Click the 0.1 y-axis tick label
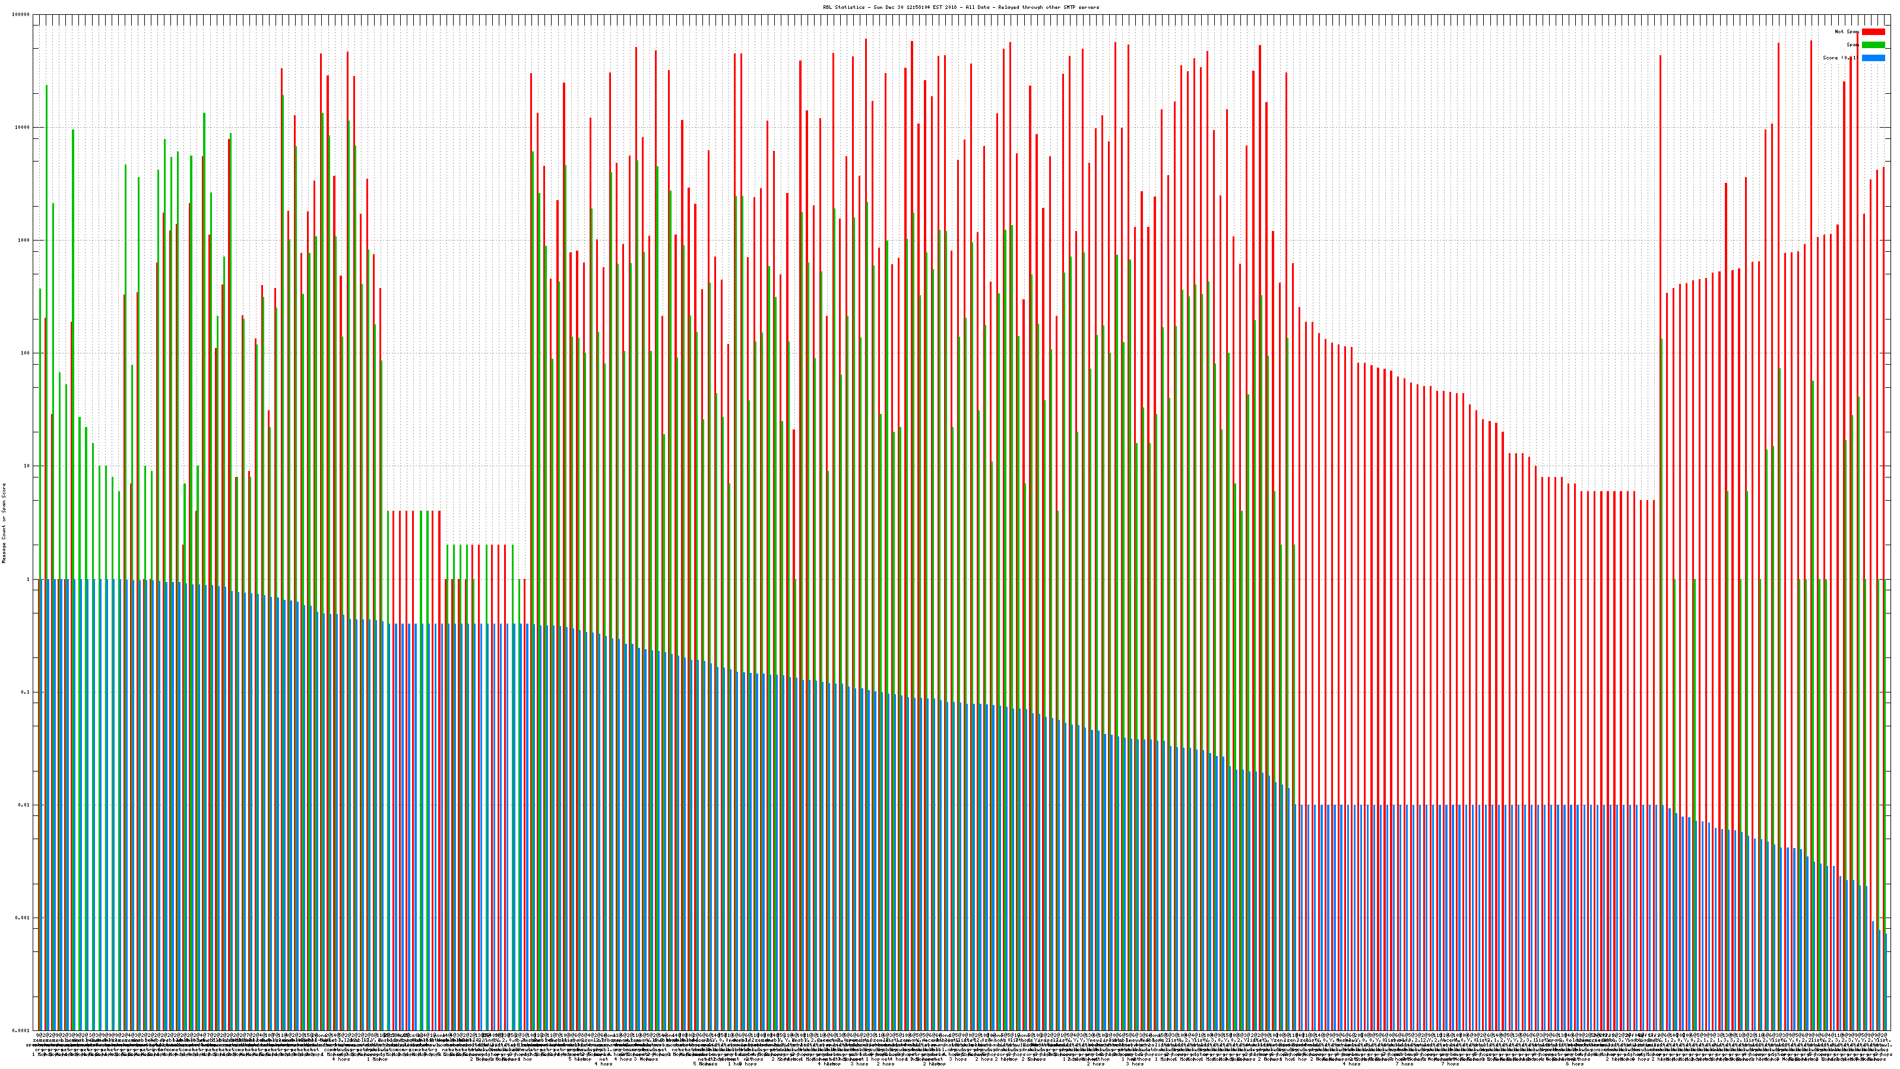 [26, 692]
